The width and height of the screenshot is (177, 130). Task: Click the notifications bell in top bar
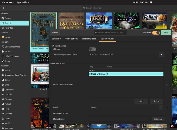151,2
